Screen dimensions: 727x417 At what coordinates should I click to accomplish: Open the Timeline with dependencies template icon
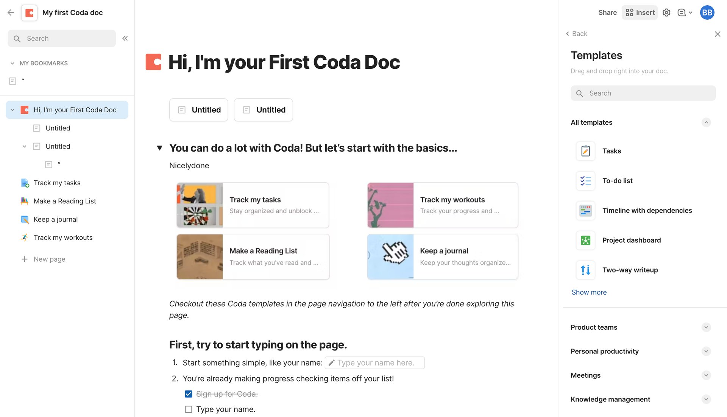pyautogui.click(x=585, y=211)
